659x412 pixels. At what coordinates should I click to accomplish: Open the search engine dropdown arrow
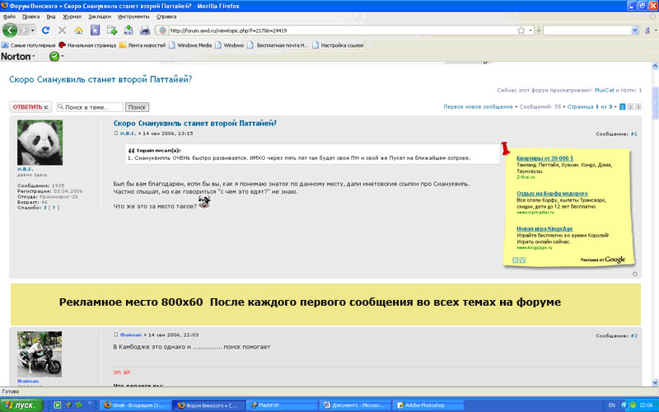pos(635,30)
